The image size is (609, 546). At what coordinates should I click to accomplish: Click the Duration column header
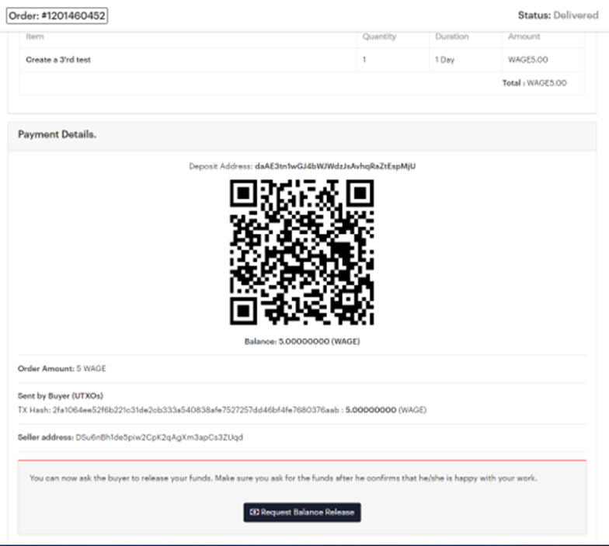coord(452,37)
